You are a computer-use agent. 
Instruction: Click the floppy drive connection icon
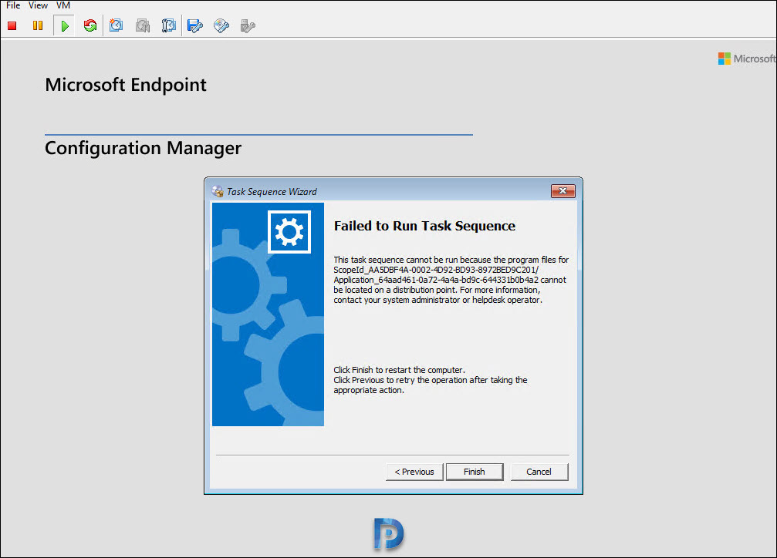pyautogui.click(x=195, y=25)
